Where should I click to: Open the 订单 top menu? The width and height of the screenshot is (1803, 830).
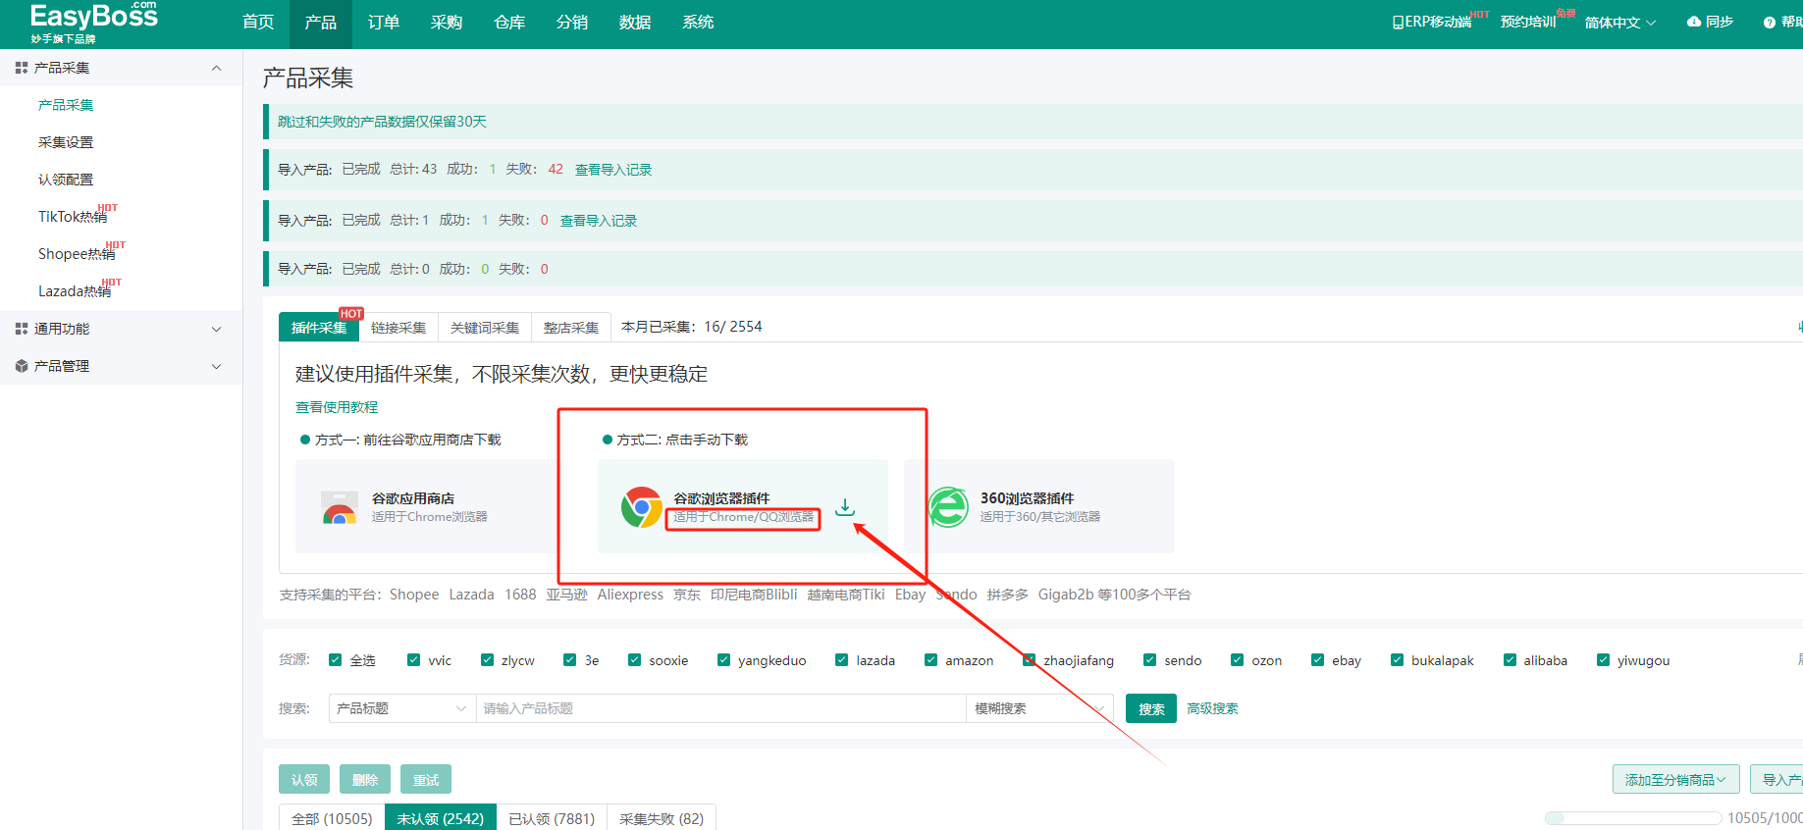click(384, 23)
